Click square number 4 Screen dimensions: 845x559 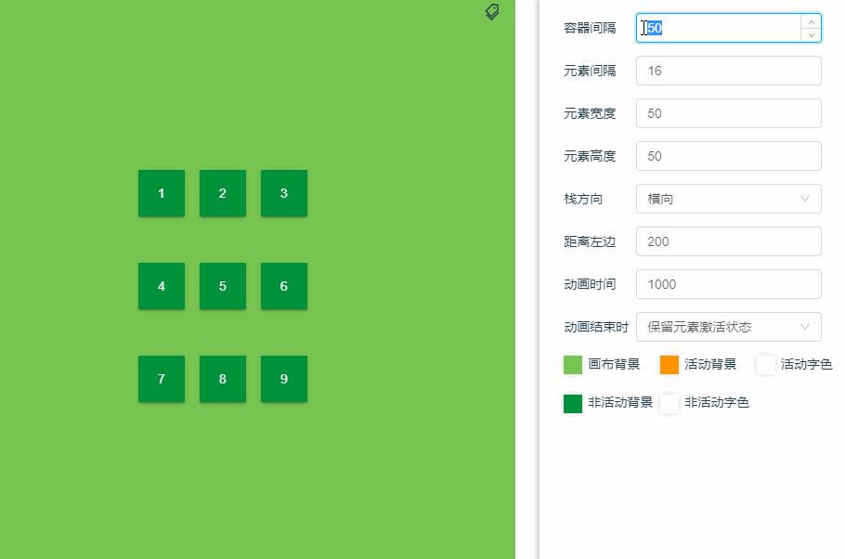coord(162,286)
